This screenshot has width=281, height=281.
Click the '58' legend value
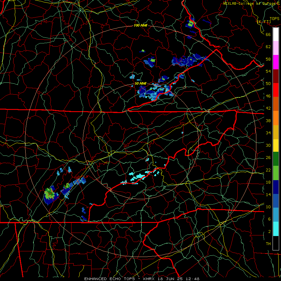click(268, 59)
